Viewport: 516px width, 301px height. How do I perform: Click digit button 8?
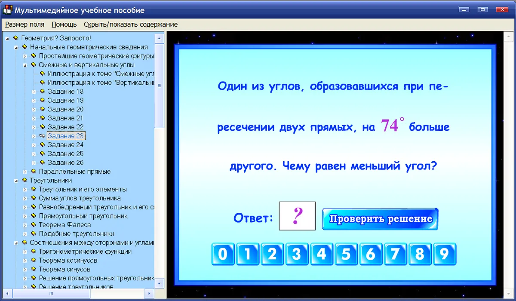click(x=420, y=255)
